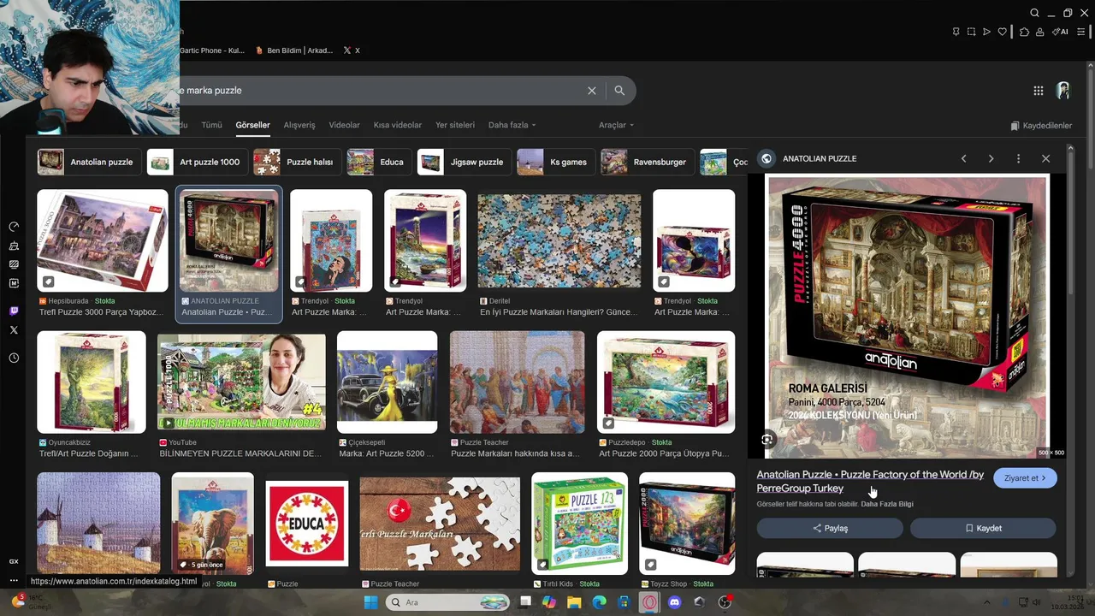Select the Puzzle halısı filter chip
The height and width of the screenshot is (616, 1095).
[x=298, y=162]
